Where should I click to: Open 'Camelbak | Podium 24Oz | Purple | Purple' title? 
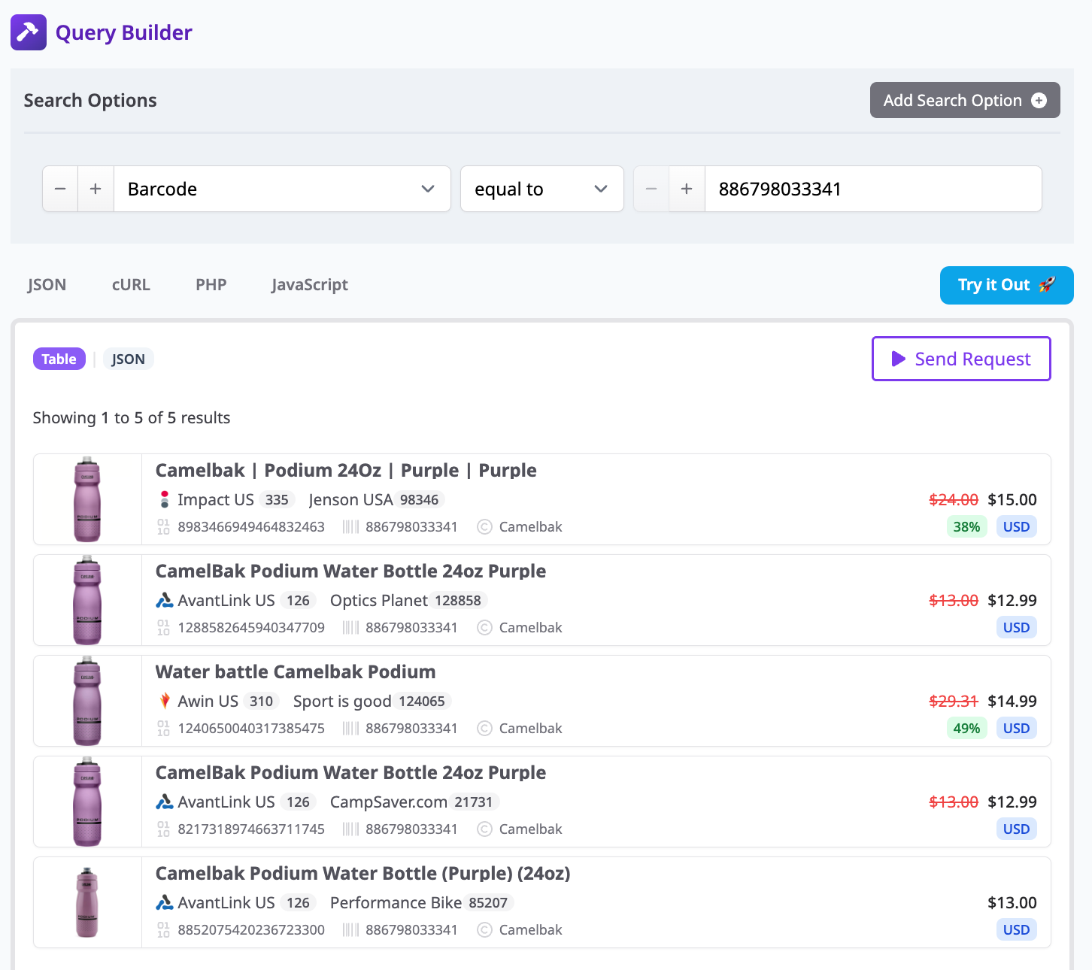click(346, 470)
